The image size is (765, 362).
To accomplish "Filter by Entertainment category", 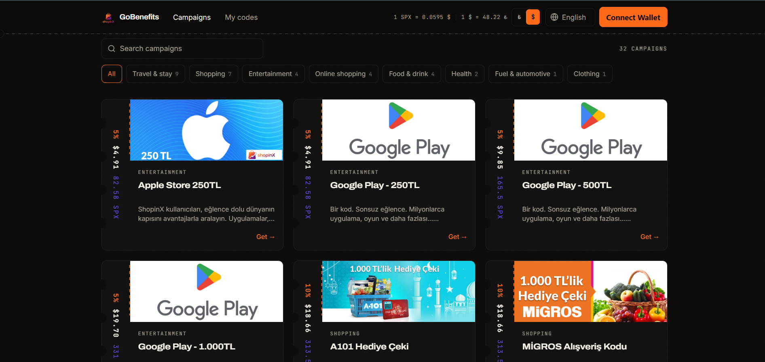I will tap(273, 74).
